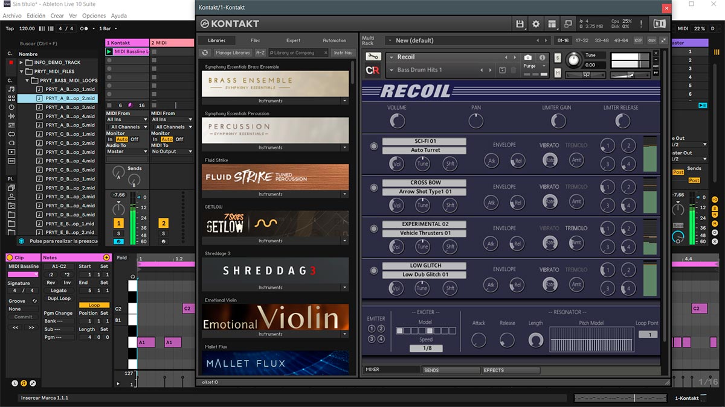Click the Manage Libraries button
Viewport: 725px width, 407px height.
233,53
